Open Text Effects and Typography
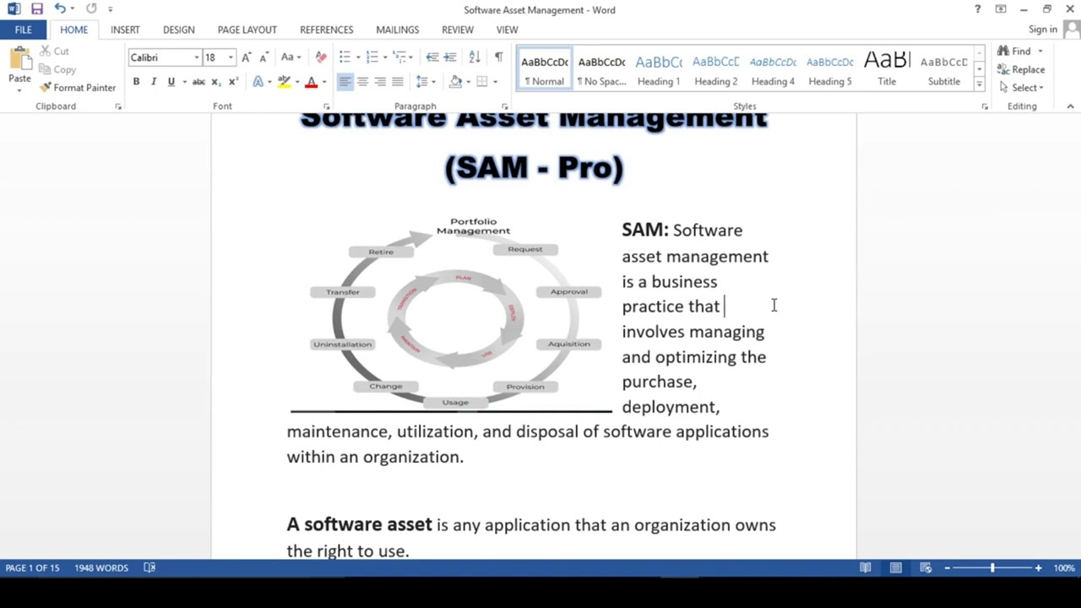Image resolution: width=1081 pixels, height=608 pixels. click(258, 82)
